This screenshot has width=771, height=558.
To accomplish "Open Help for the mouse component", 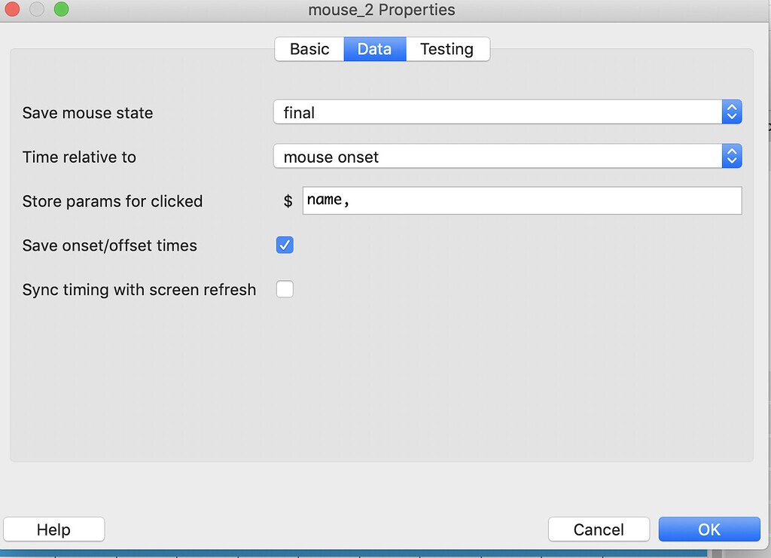I will tap(53, 529).
